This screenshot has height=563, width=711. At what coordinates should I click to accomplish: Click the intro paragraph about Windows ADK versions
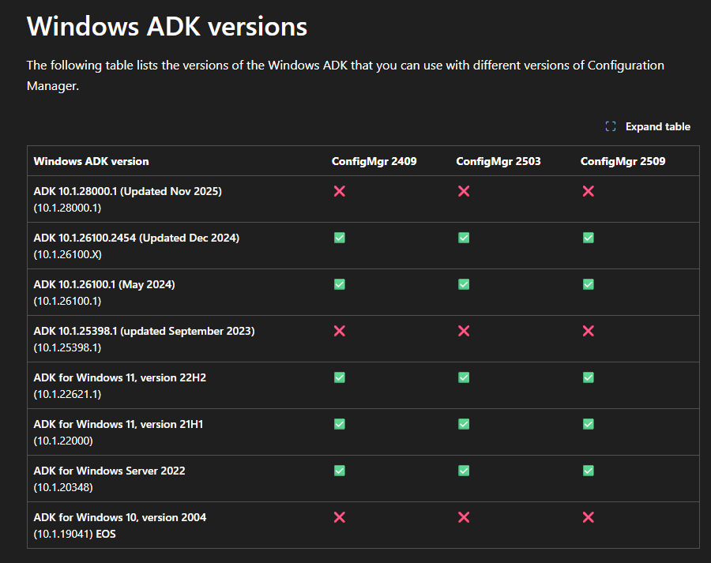tap(345, 75)
